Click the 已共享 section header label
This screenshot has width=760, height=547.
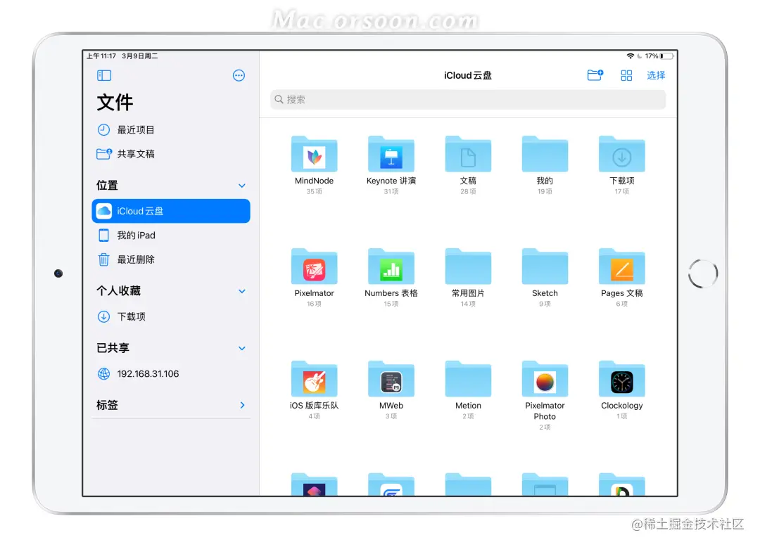tap(113, 348)
